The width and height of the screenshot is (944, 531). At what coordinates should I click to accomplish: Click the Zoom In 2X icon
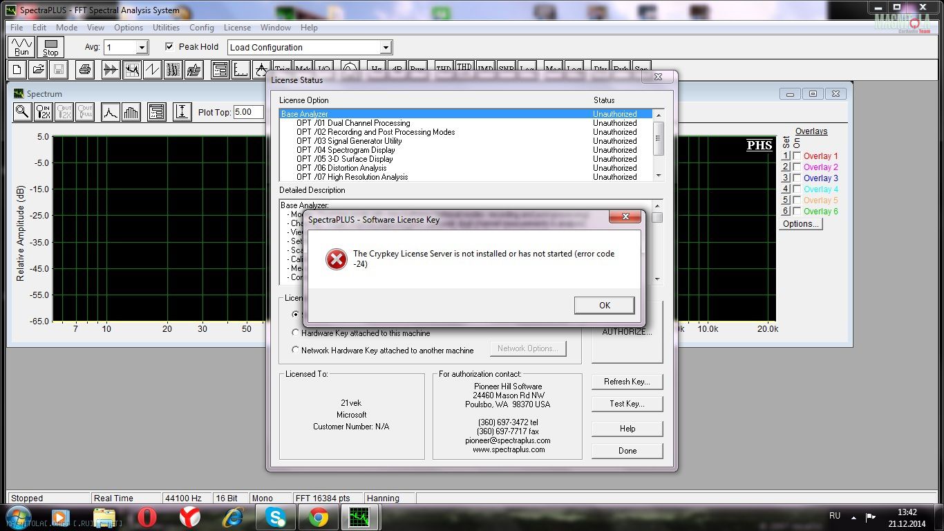pos(43,111)
